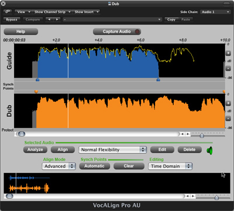Screen dimensions: 234x211
Task: Open Side Chain Audio 1 dropdown
Action: coord(215,12)
